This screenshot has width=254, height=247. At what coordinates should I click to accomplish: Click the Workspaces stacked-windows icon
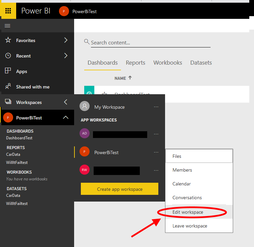coord(8,102)
